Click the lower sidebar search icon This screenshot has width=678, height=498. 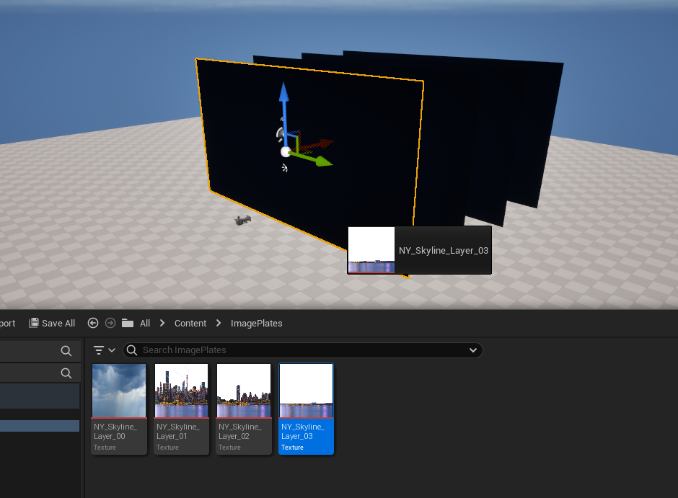(x=66, y=373)
